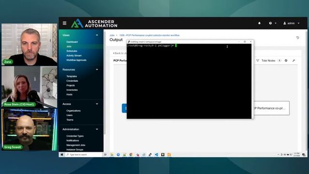Open Organizations in the sidebar
The image size is (309, 174).
click(x=73, y=111)
